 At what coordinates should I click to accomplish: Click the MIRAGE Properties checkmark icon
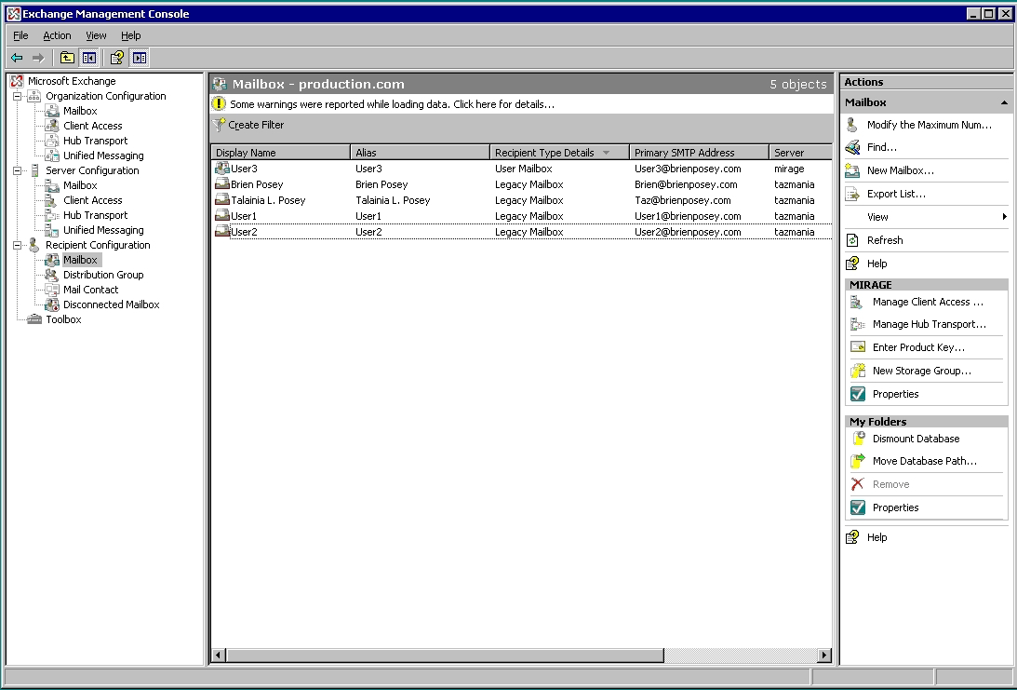(858, 394)
